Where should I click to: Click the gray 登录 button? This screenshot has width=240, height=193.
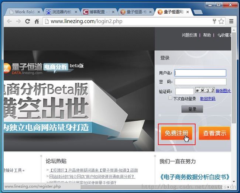click(x=192, y=109)
